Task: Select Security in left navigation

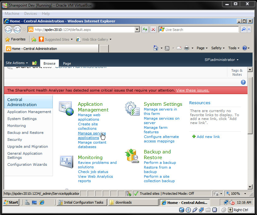Action: point(15,140)
